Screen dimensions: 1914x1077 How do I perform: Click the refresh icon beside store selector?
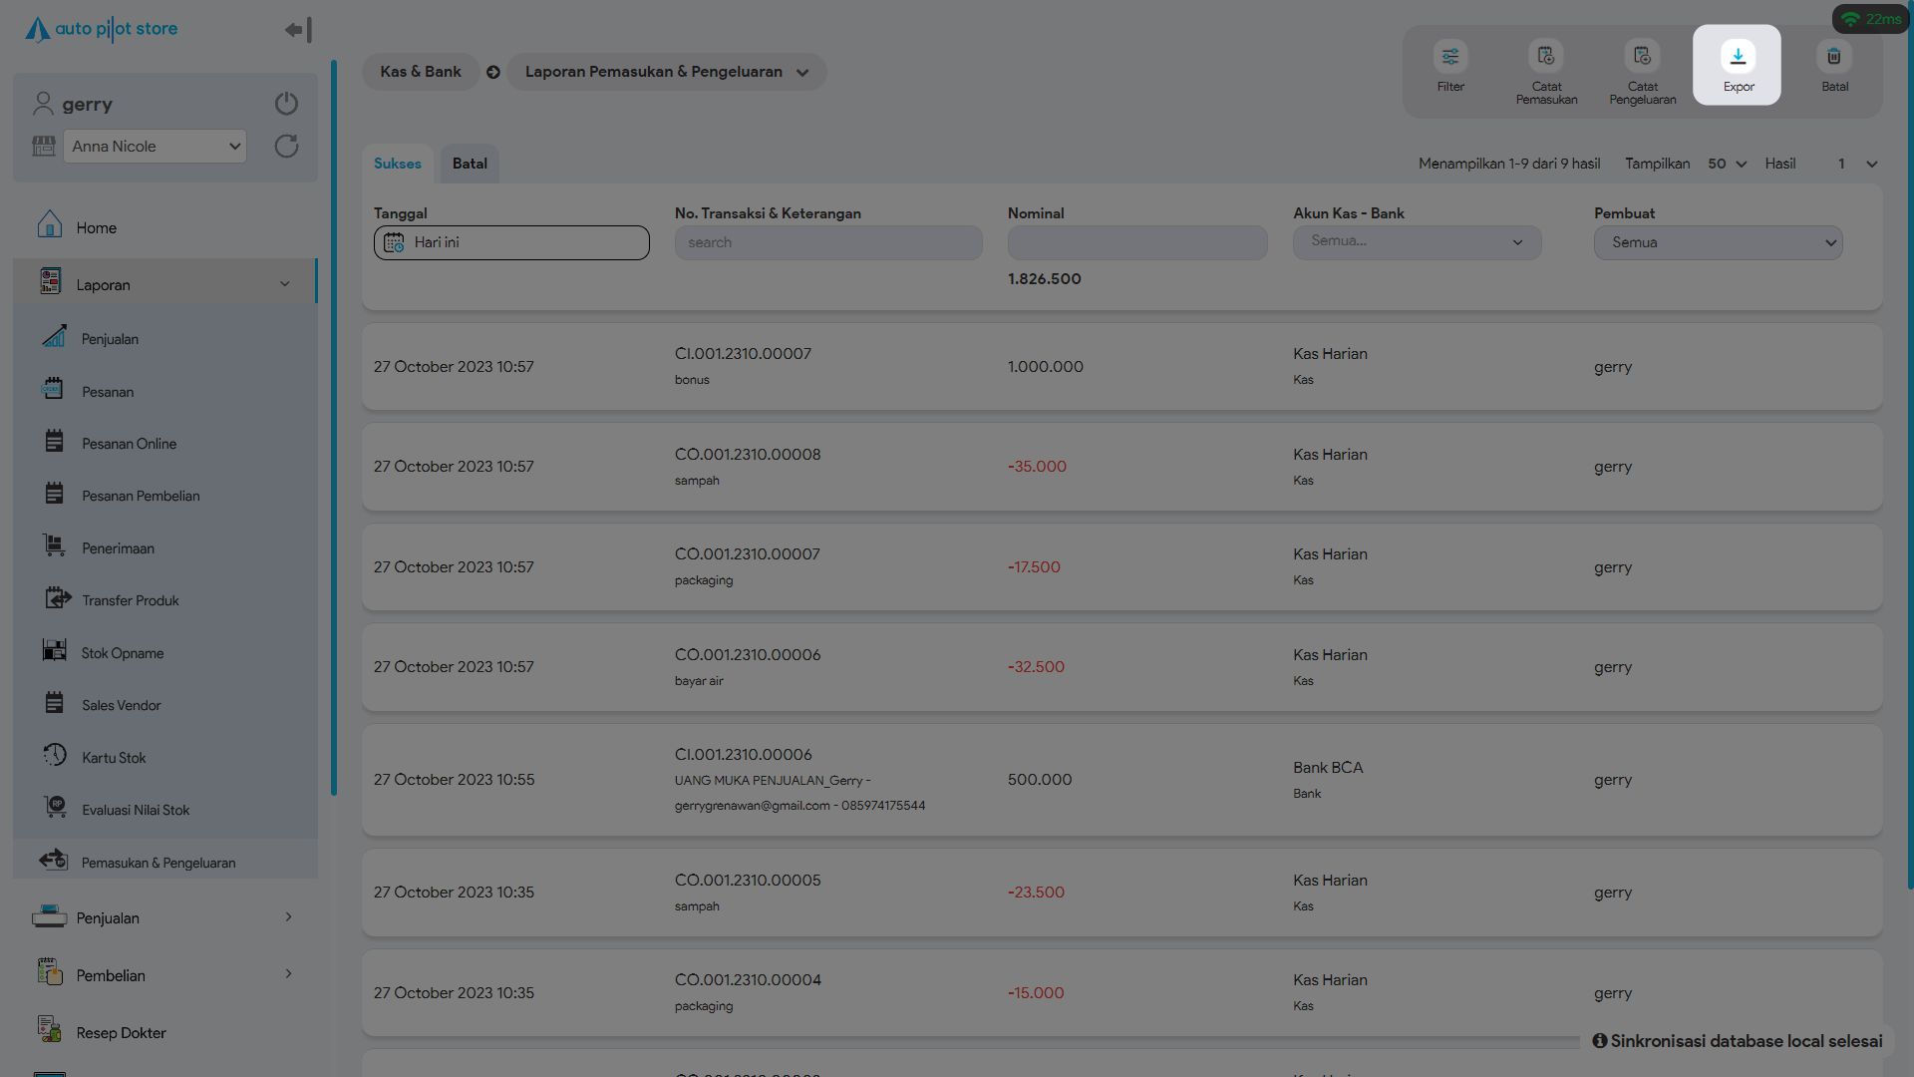pos(286,147)
